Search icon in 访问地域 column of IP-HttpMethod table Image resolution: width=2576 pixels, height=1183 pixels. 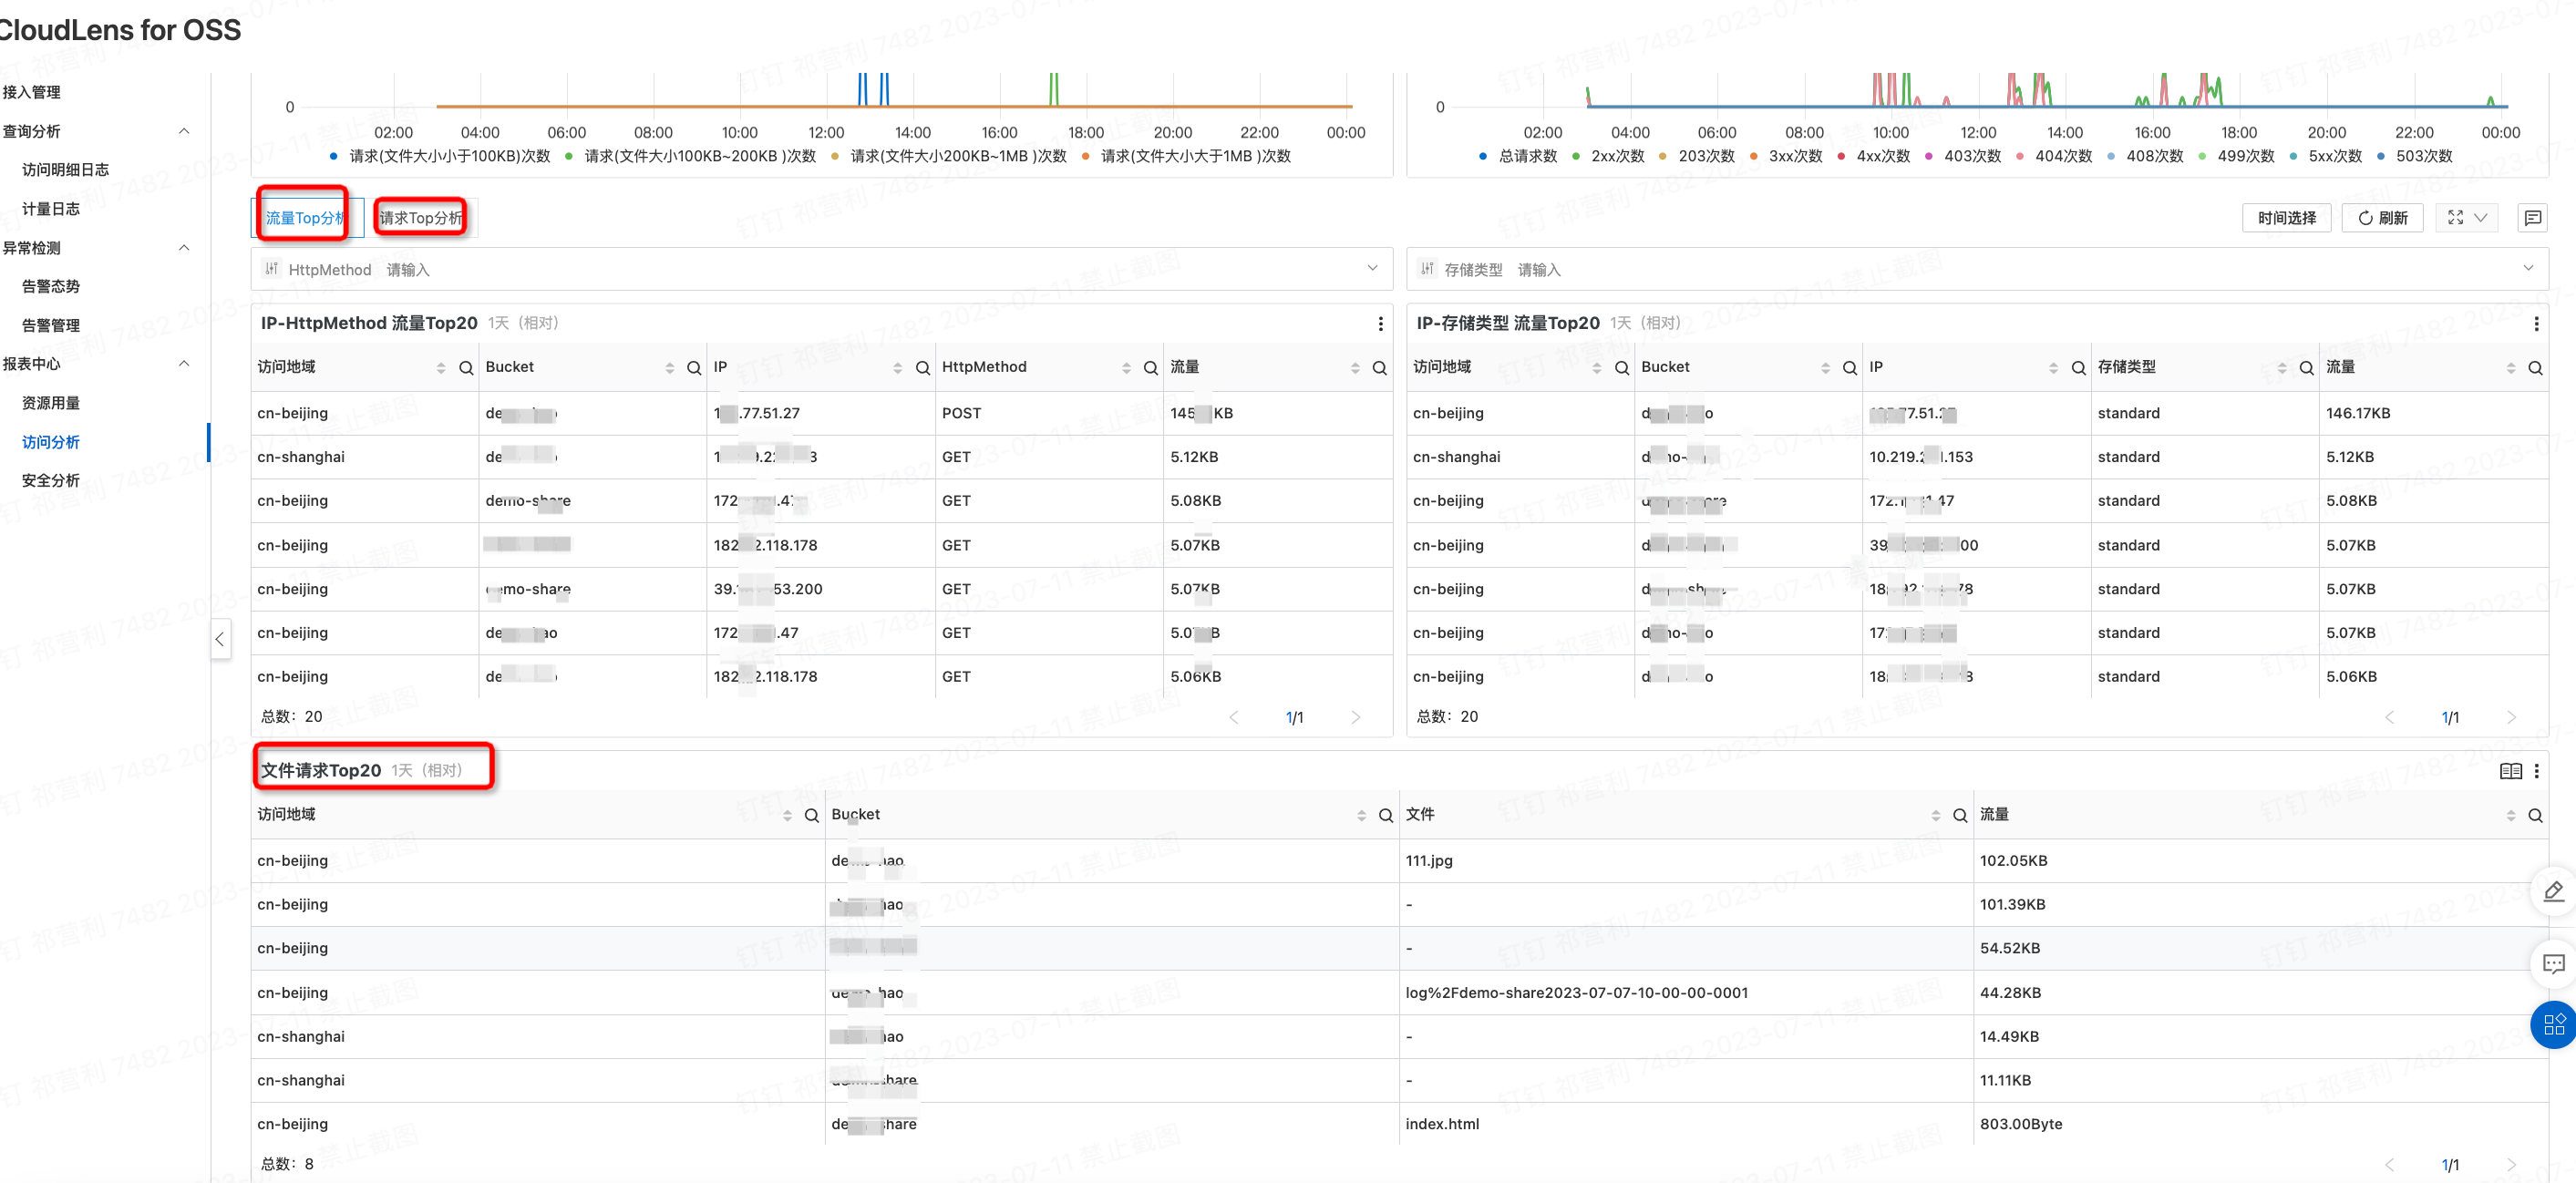point(466,368)
